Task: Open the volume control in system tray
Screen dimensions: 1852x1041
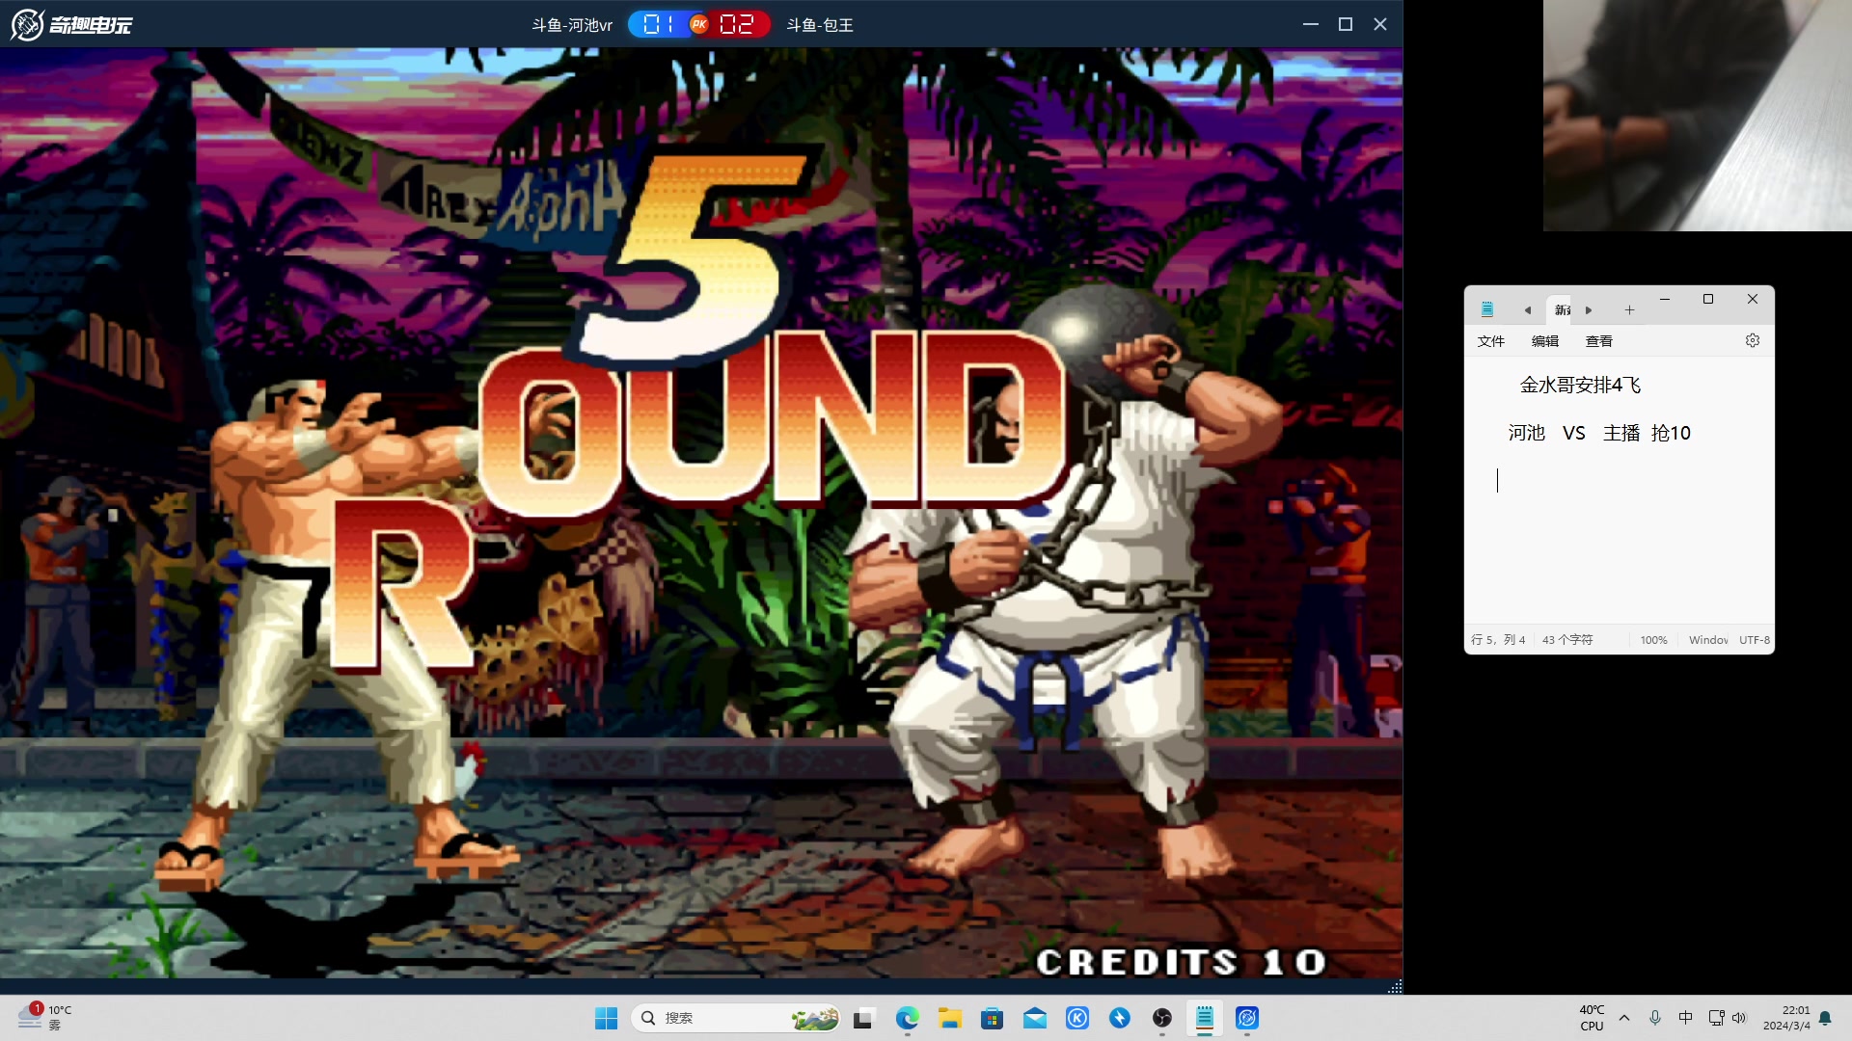Action: (x=1739, y=1018)
